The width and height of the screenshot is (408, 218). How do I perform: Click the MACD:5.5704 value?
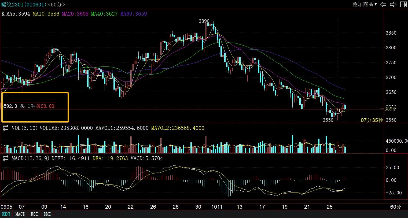pyautogui.click(x=147, y=158)
